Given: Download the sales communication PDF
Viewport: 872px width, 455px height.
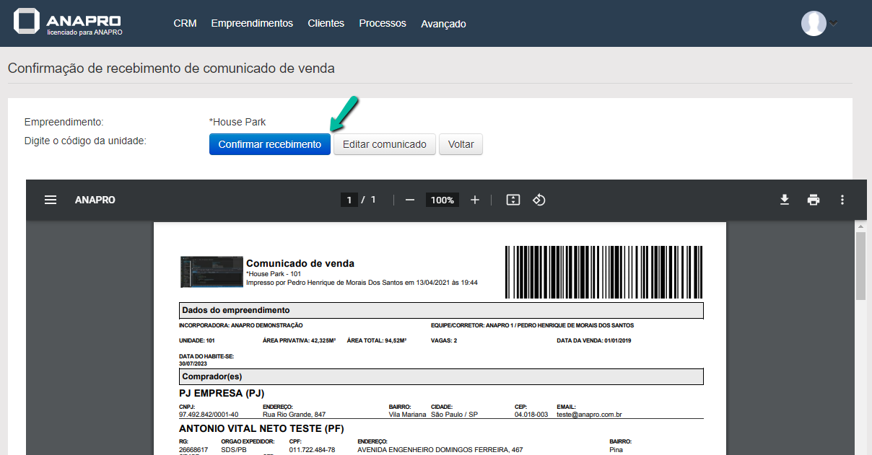Looking at the screenshot, I should [785, 200].
